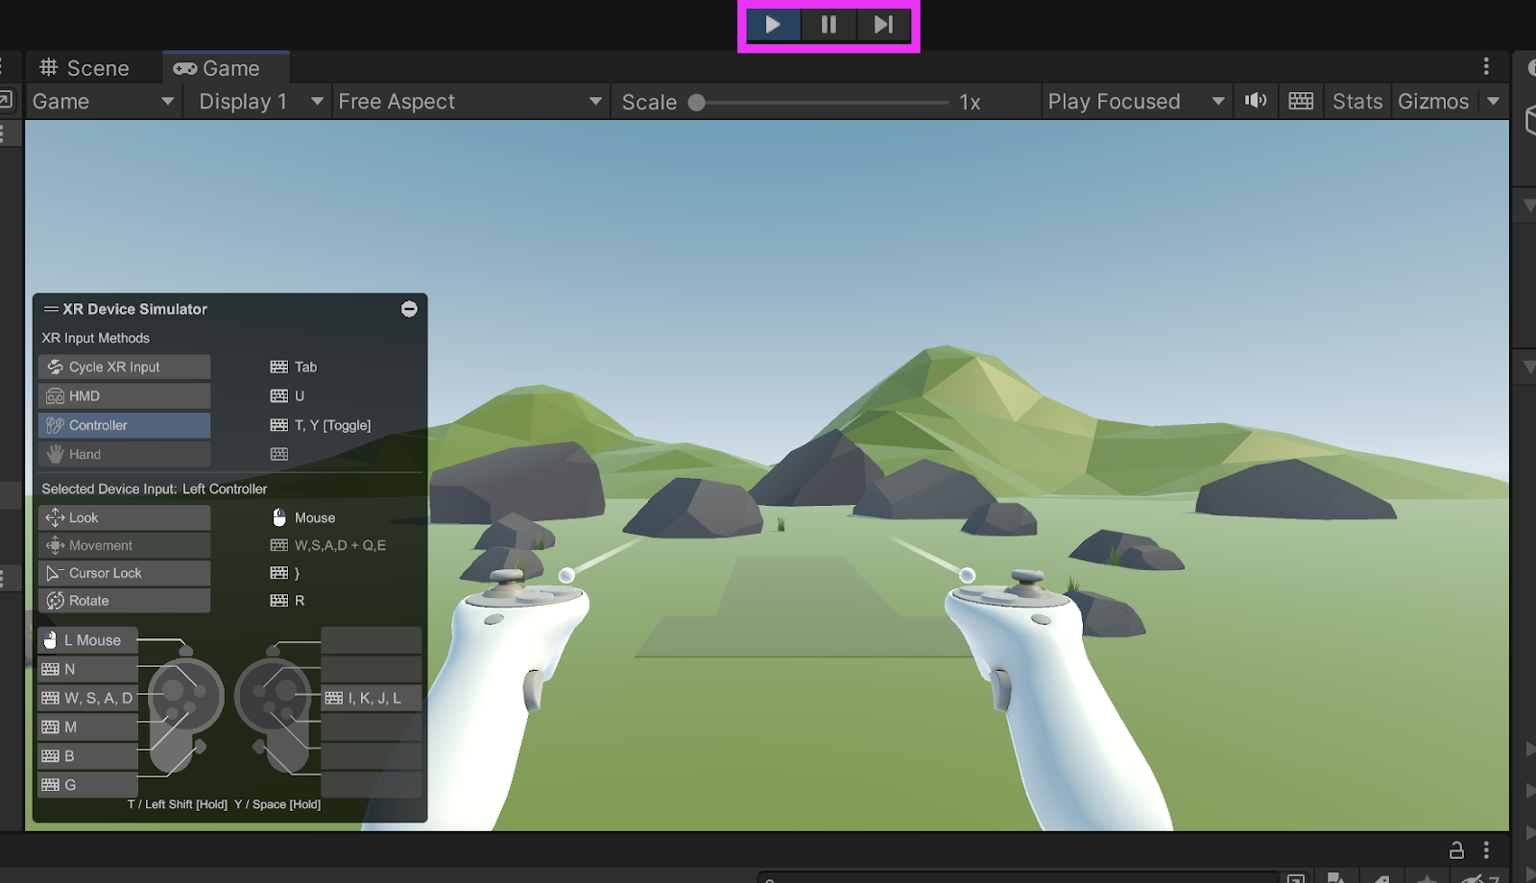The width and height of the screenshot is (1536, 883).
Task: Click the lock icon in the bottom panel
Action: coord(1456,850)
